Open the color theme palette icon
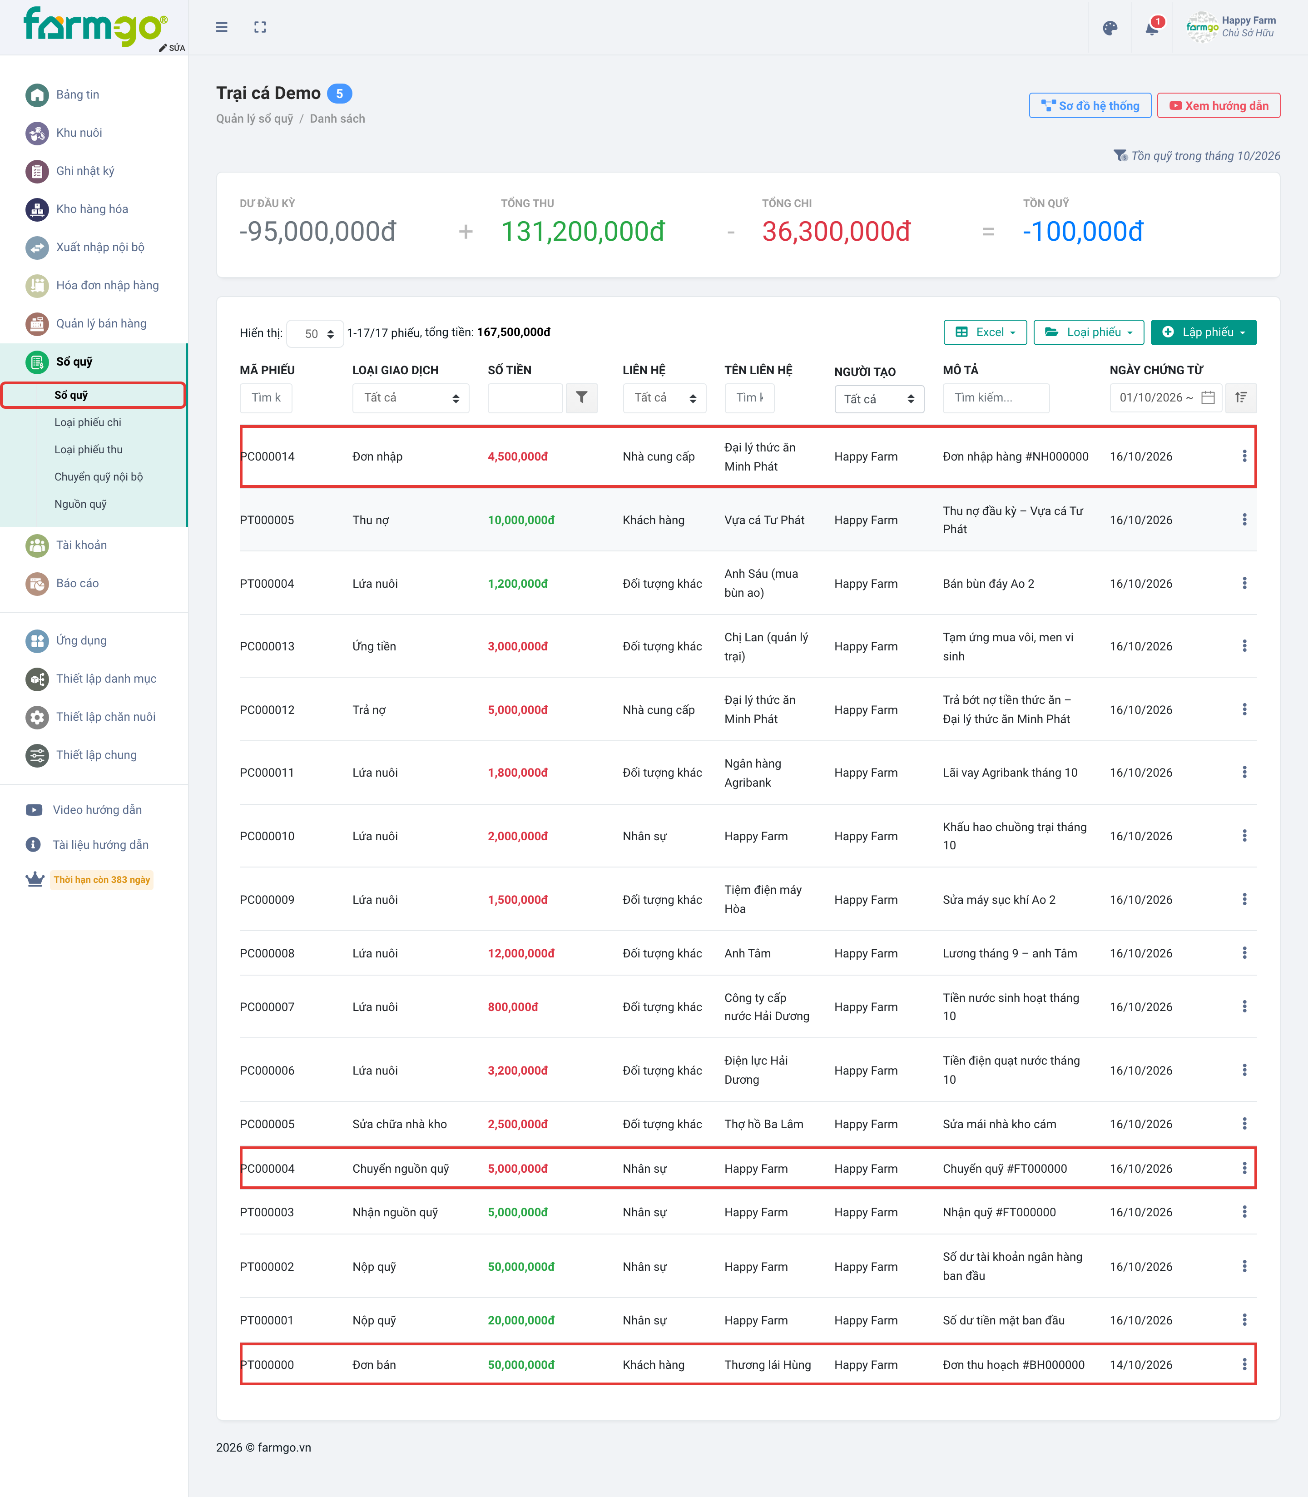This screenshot has height=1497, width=1308. (x=1110, y=29)
